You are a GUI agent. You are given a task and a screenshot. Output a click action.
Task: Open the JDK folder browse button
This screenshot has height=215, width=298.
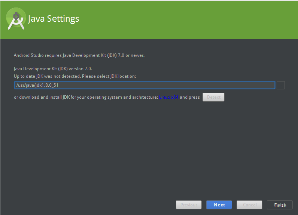[x=281, y=85]
